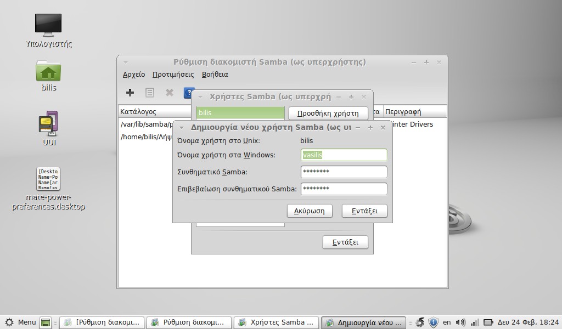
Task: Click Εντάξει in the new user dialog
Action: pos(364,211)
